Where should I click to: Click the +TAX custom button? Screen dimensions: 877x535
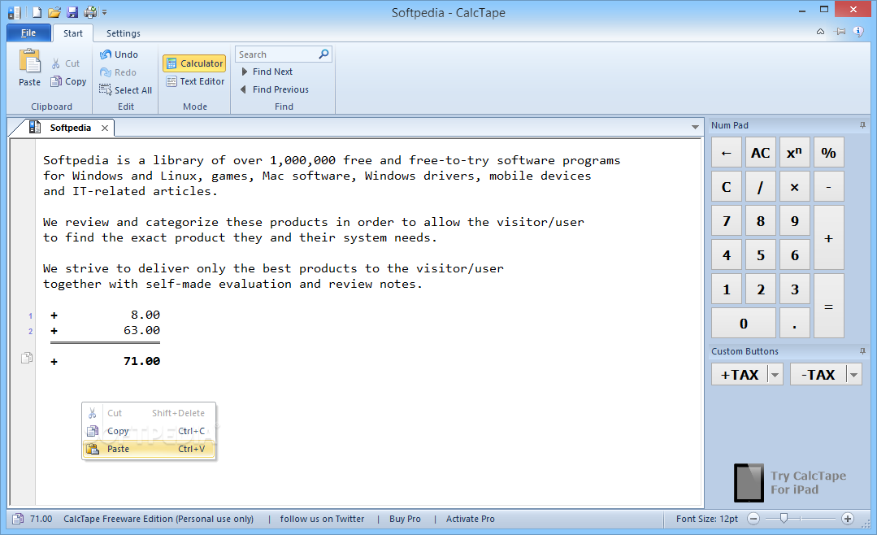click(740, 374)
